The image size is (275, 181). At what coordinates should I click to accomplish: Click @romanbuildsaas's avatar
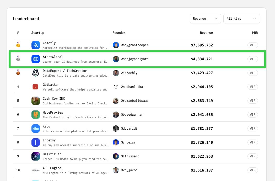(116, 100)
